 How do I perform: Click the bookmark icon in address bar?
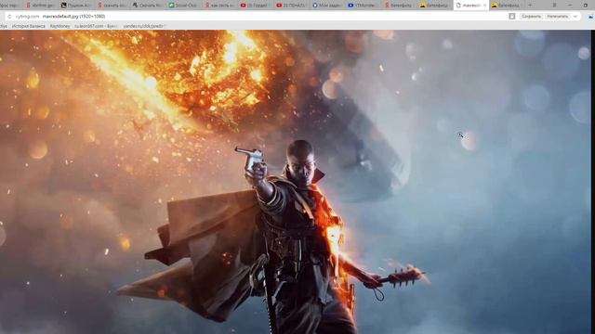512,17
